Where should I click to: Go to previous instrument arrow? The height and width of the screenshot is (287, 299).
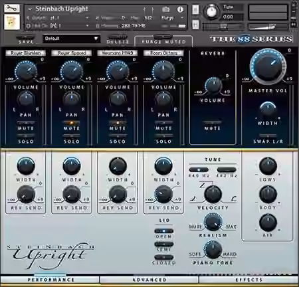click(x=145, y=9)
